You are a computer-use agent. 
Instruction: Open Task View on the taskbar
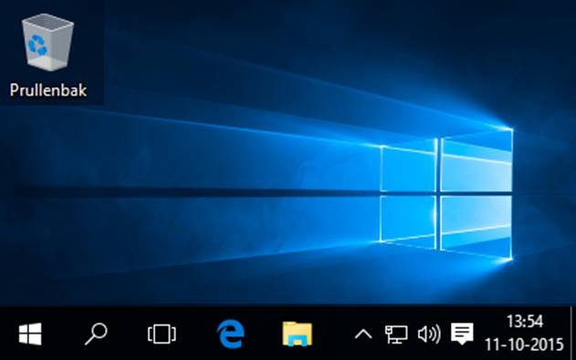pos(162,334)
